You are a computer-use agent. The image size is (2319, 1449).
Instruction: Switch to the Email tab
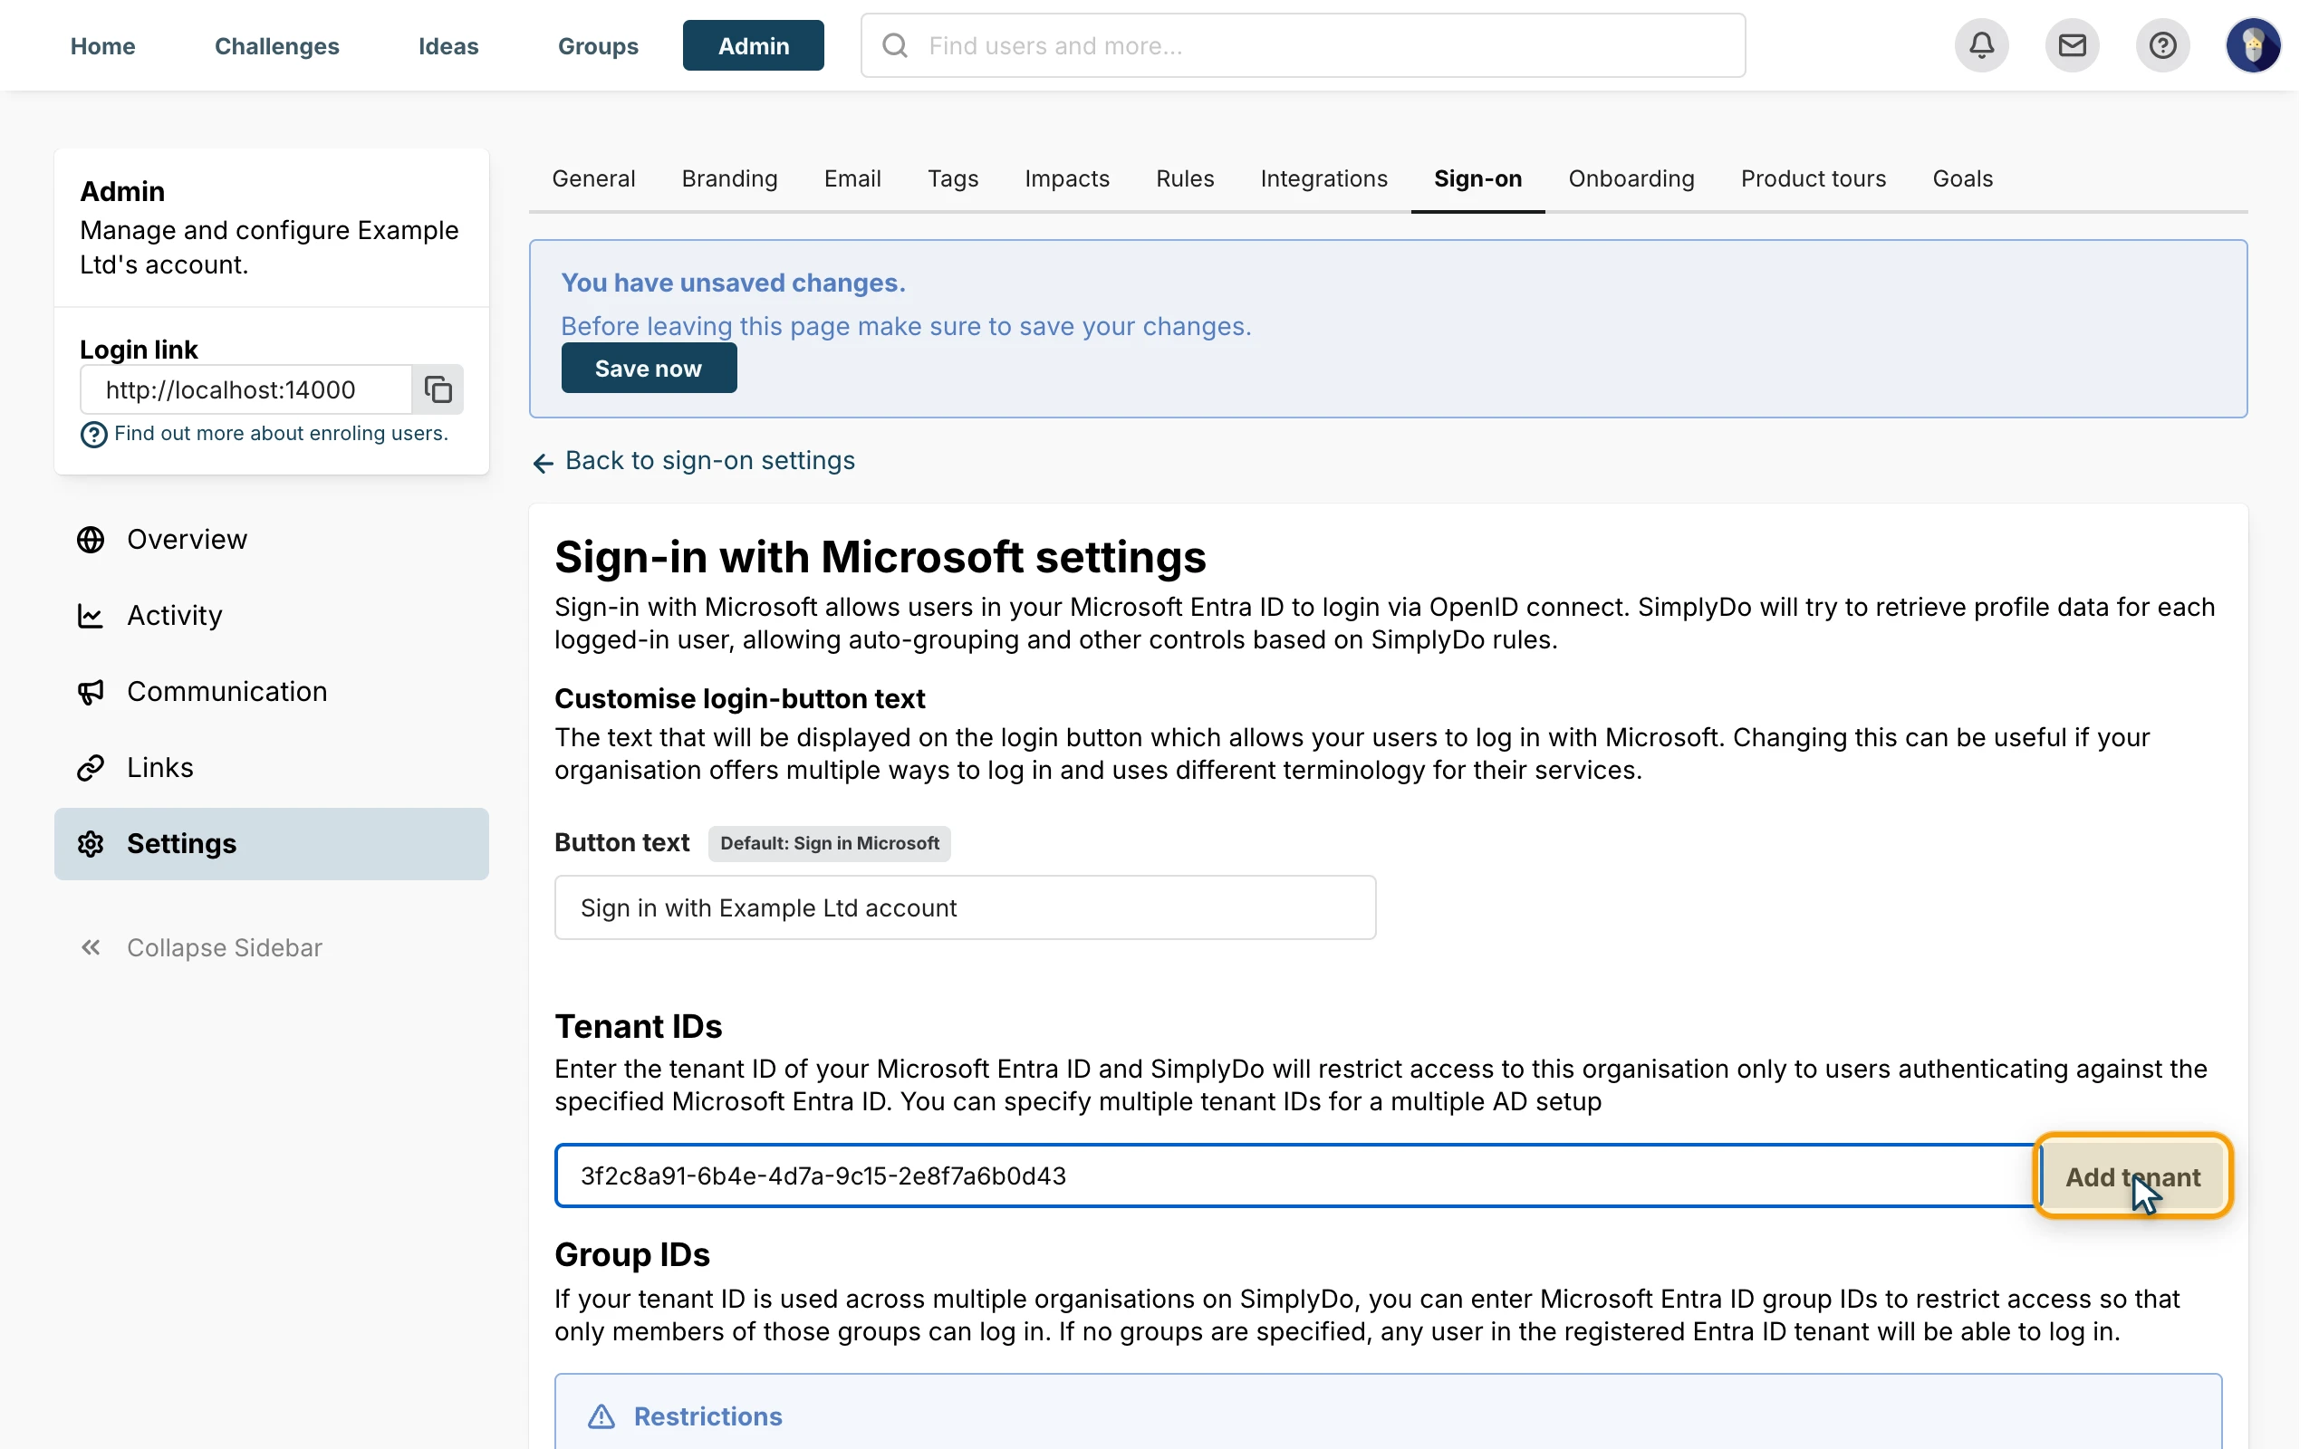[852, 179]
